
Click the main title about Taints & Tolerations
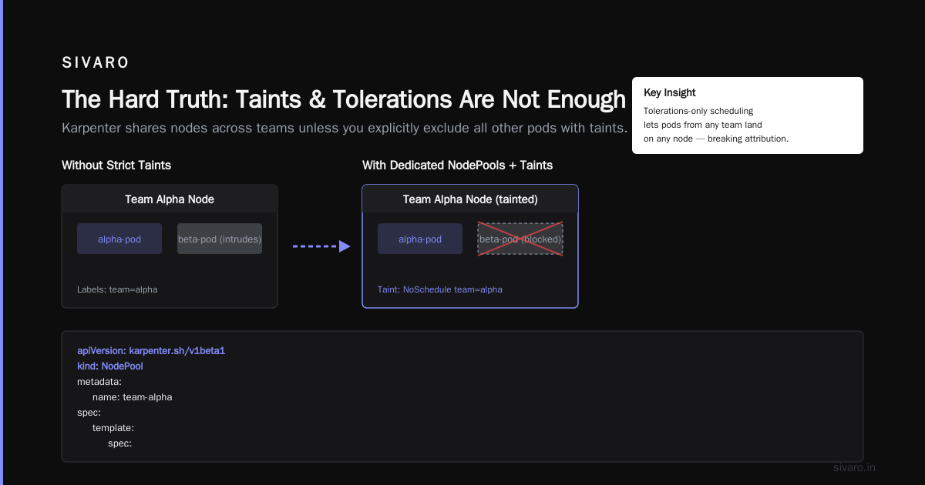(x=344, y=99)
